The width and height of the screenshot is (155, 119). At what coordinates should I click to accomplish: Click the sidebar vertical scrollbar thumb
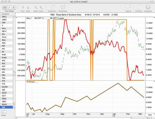click(x=14, y=74)
